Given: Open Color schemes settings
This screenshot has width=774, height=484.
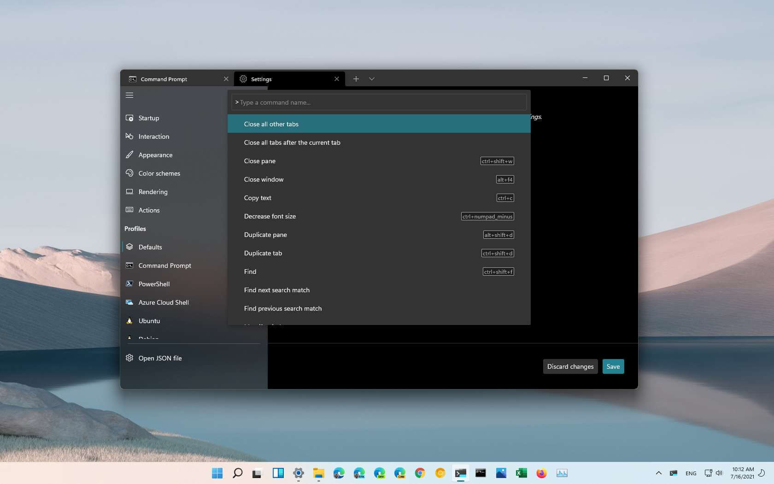Looking at the screenshot, I should click(159, 173).
